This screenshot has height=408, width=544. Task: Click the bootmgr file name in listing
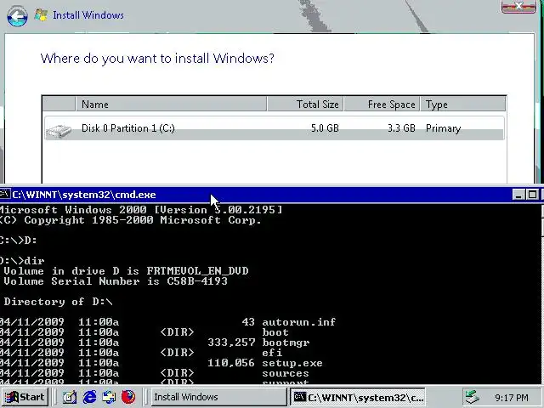pos(286,343)
